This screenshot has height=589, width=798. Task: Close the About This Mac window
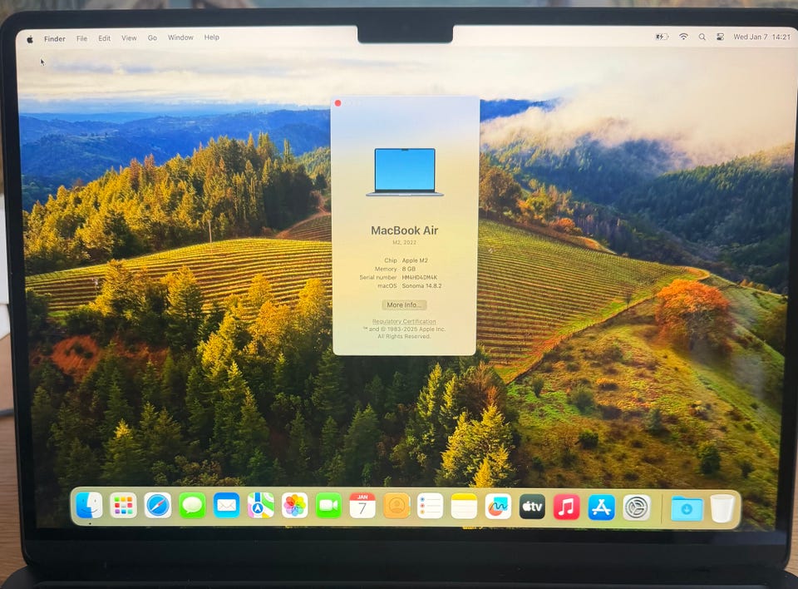pyautogui.click(x=338, y=103)
